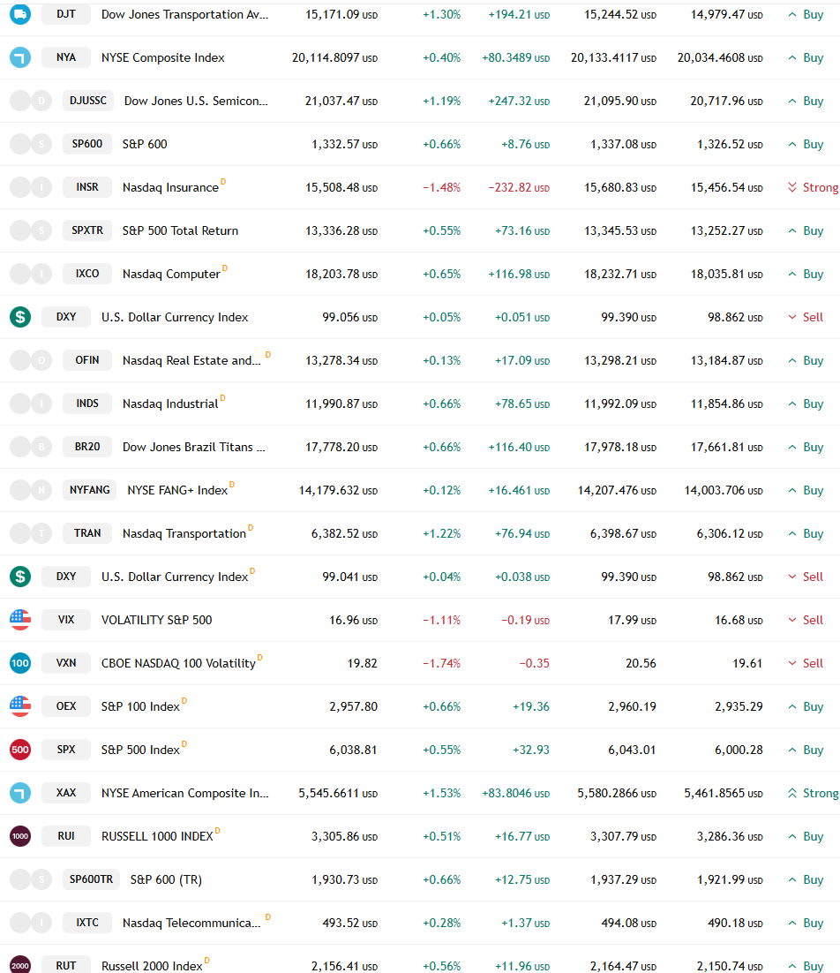Select the SPXTR ticker badge
Image resolution: width=840 pixels, height=973 pixels.
point(87,230)
